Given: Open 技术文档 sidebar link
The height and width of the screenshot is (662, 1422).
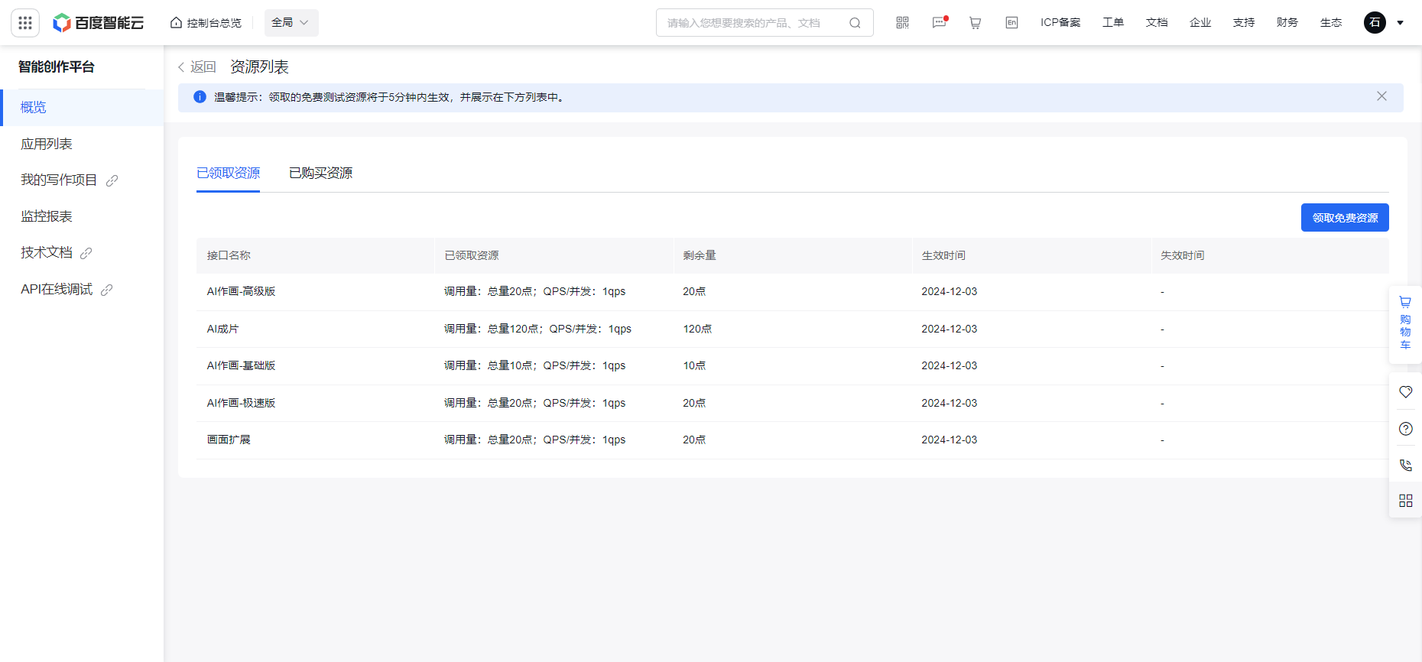Looking at the screenshot, I should click(47, 253).
